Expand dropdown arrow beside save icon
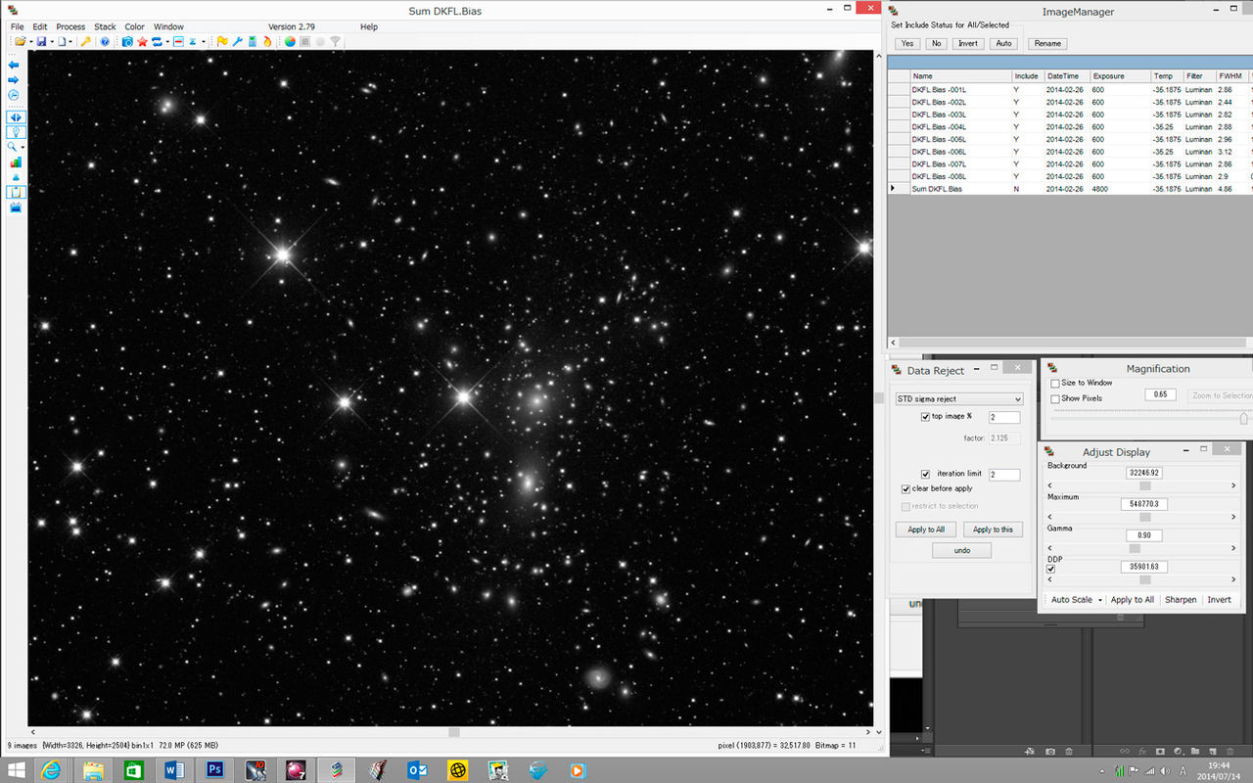The image size is (1253, 783). pos(52,42)
